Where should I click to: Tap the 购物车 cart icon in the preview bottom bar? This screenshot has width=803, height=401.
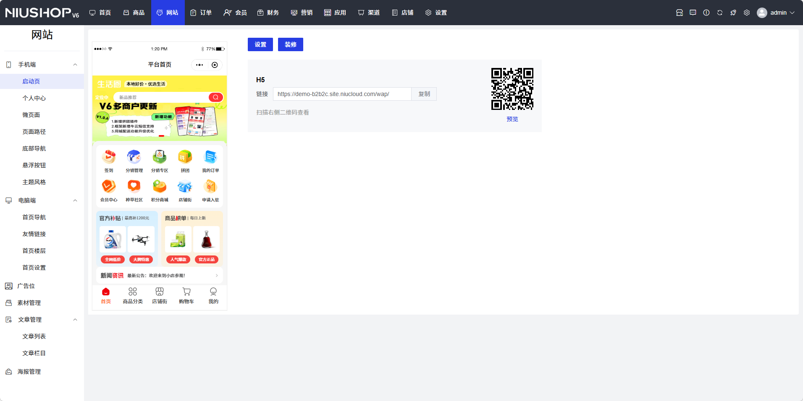point(186,292)
